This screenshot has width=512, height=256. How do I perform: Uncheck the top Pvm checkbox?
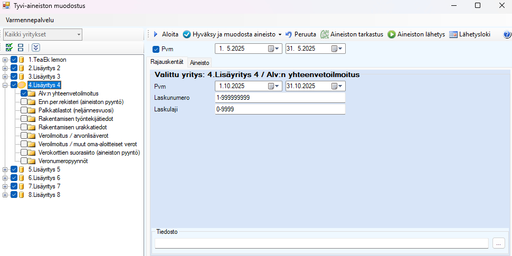tap(156, 49)
